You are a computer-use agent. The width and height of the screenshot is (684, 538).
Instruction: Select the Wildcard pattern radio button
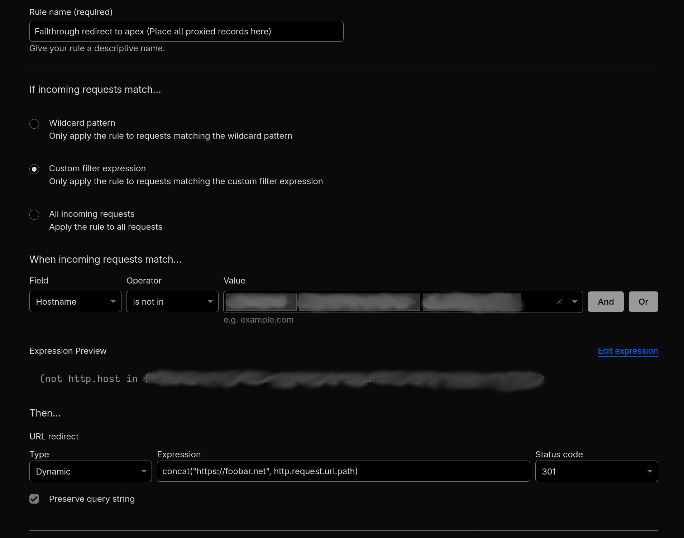tap(34, 124)
